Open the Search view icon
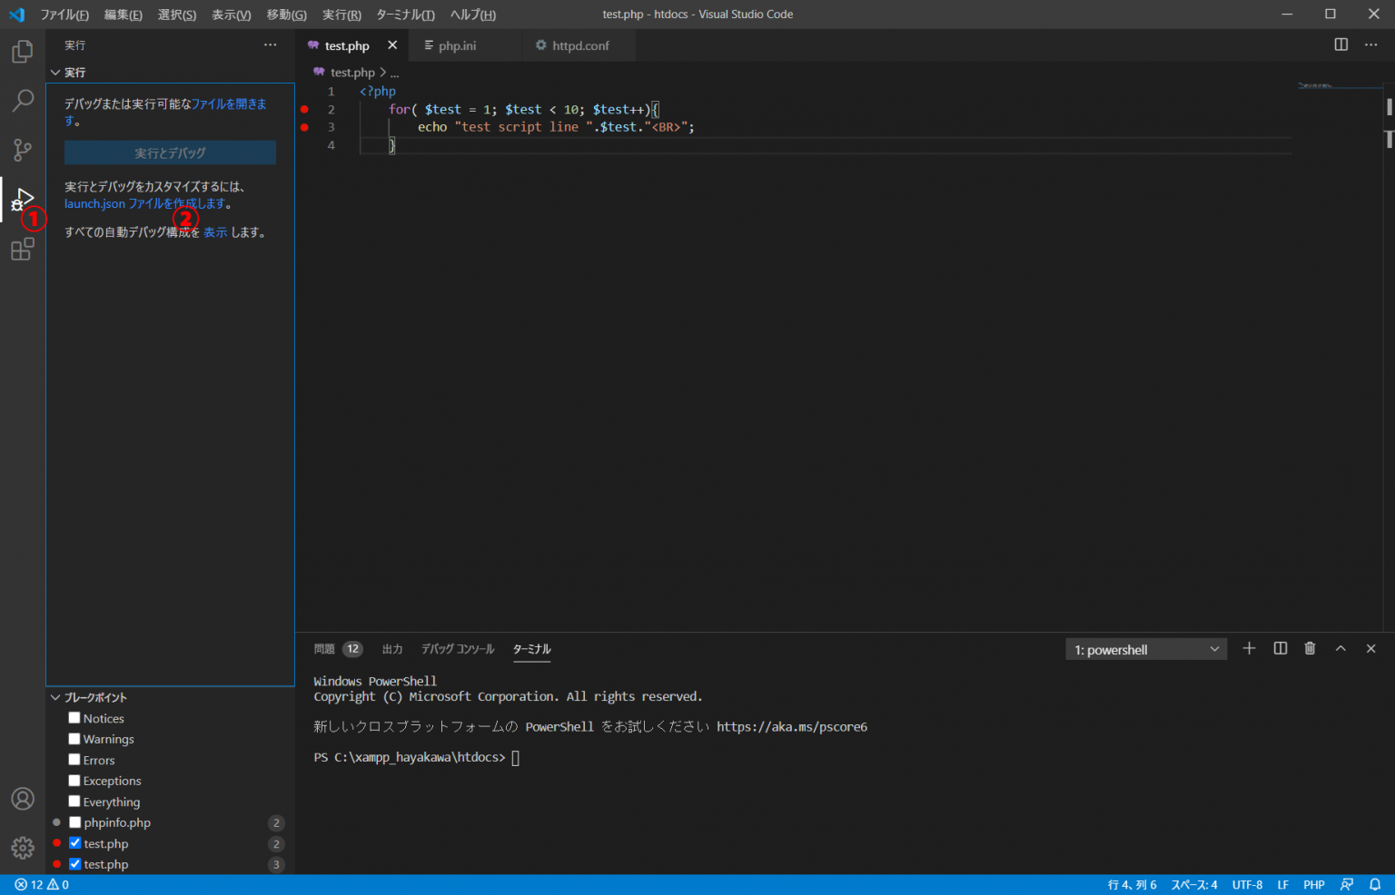 tap(22, 100)
